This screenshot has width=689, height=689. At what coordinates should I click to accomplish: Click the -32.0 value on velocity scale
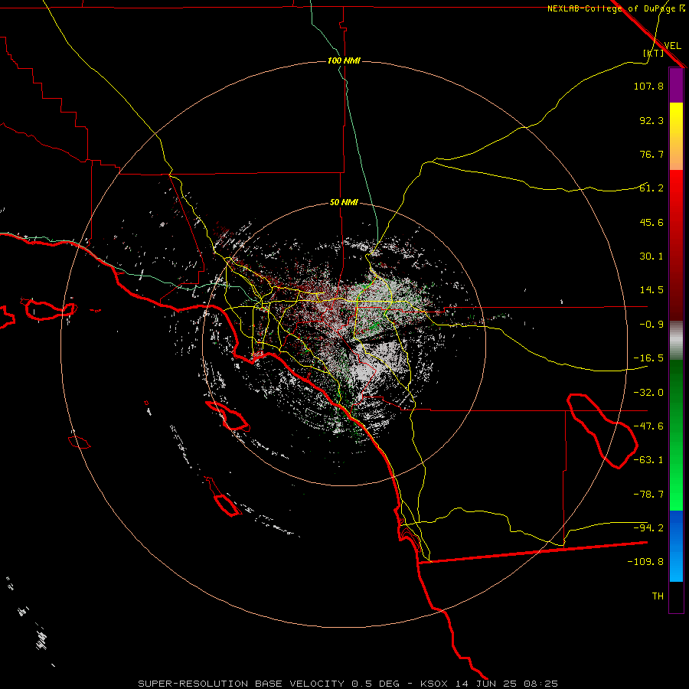(x=648, y=393)
